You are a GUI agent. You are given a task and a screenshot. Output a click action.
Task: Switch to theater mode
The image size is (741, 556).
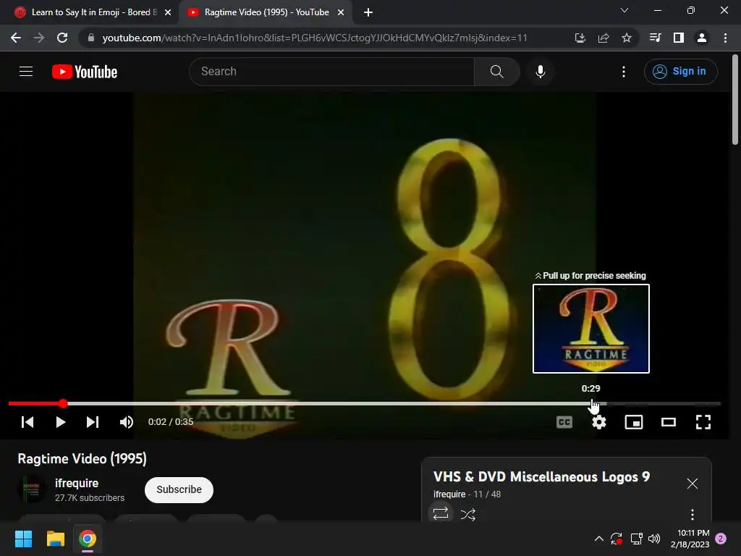669,422
